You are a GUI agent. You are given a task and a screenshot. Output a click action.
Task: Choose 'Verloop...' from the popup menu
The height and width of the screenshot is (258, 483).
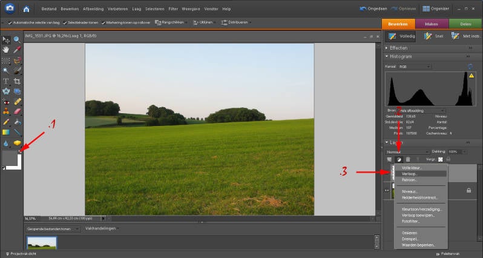click(410, 173)
